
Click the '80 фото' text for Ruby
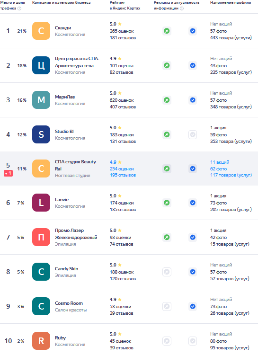point(218,341)
